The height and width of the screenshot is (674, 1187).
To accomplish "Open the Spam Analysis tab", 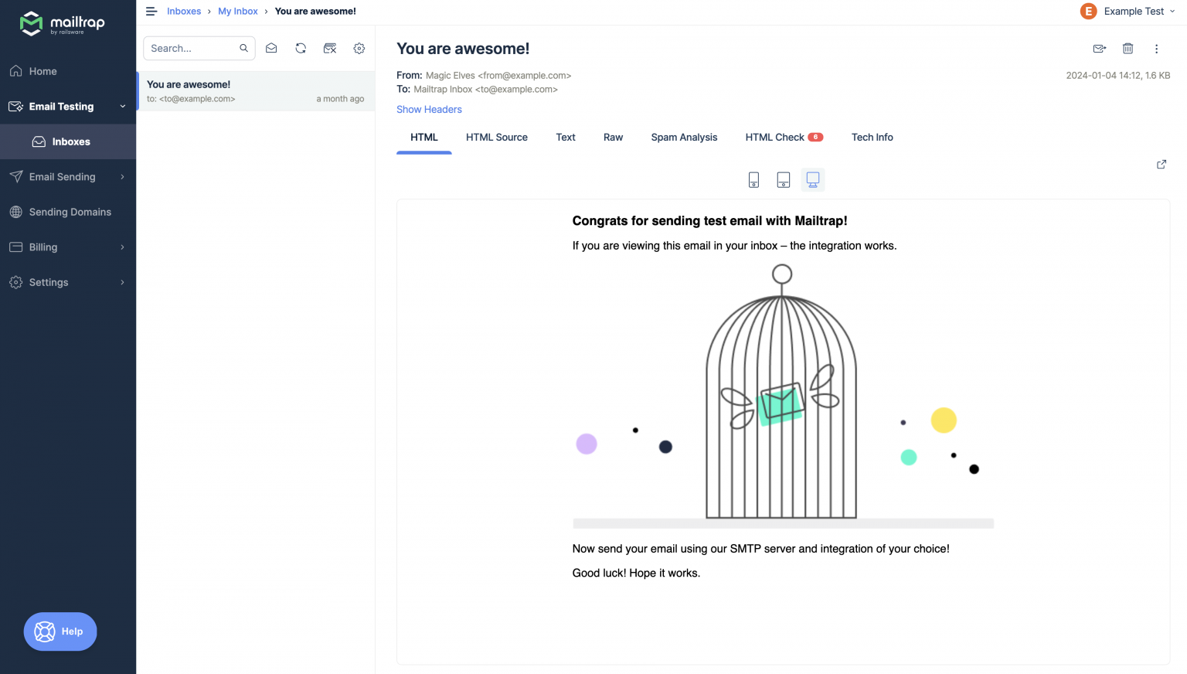I will pyautogui.click(x=684, y=138).
